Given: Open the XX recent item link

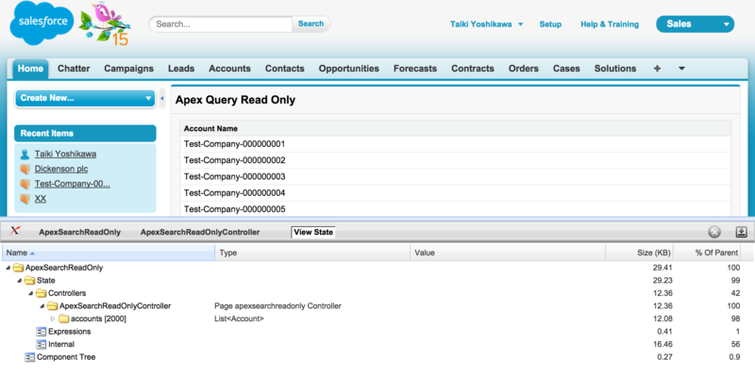Looking at the screenshot, I should pos(41,199).
